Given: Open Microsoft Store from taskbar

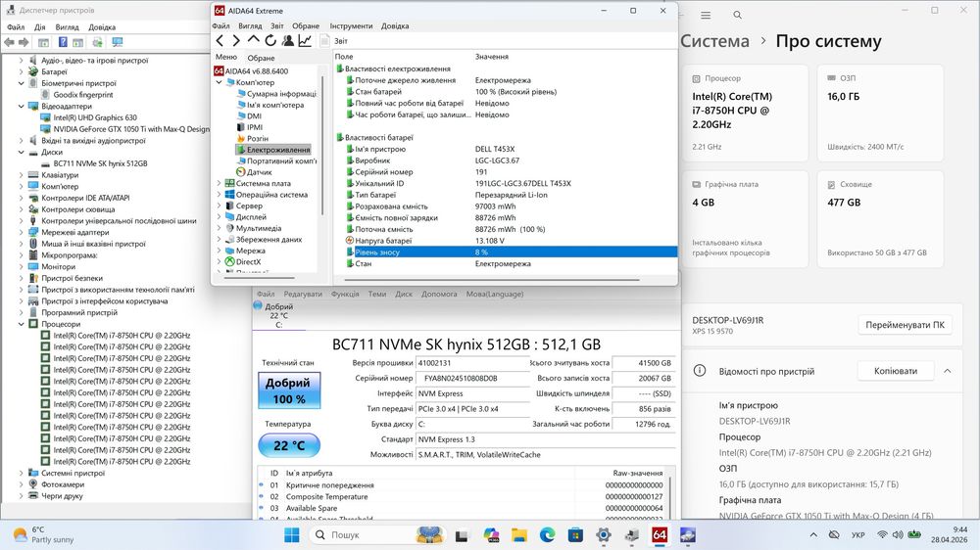Looking at the screenshot, I should (x=575, y=535).
